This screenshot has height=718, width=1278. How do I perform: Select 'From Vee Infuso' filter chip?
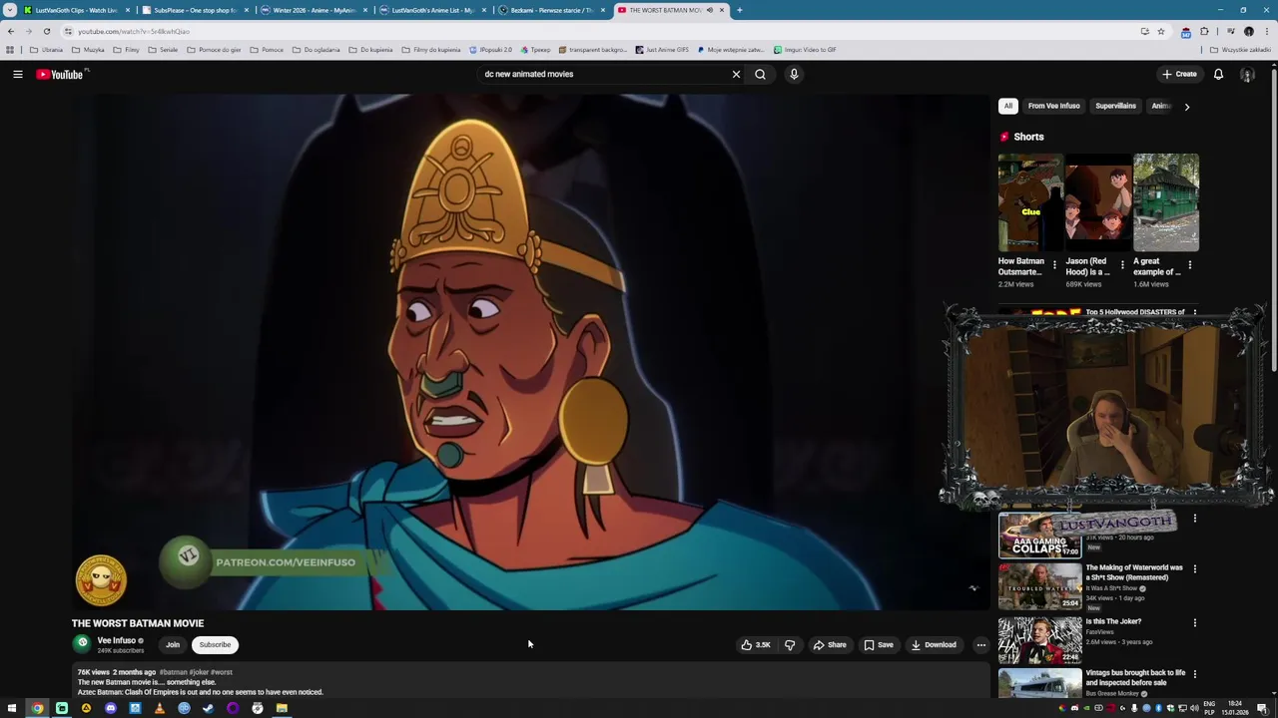tap(1053, 106)
